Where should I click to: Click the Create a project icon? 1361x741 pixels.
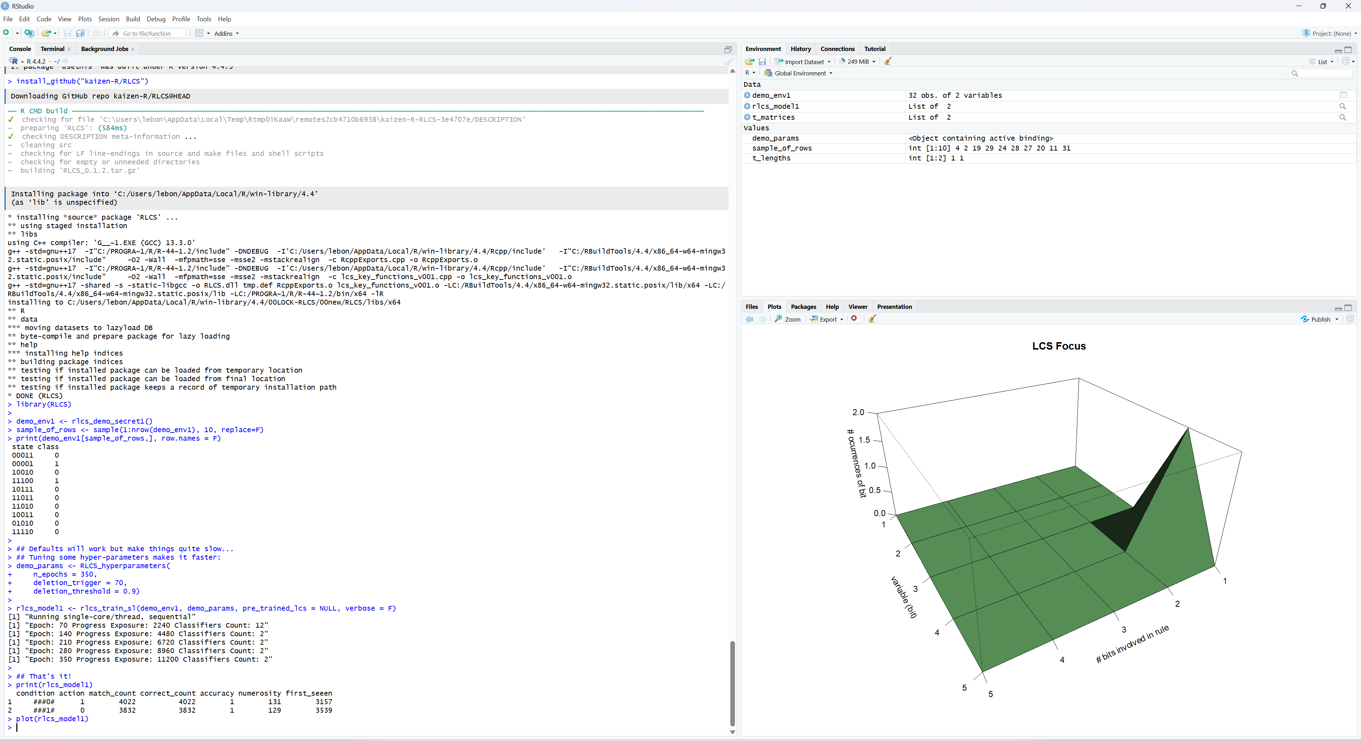pos(29,33)
